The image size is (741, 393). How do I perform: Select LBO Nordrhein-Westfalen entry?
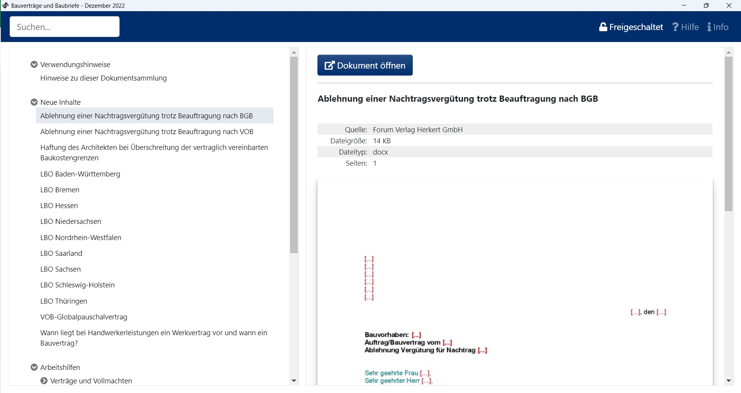point(81,238)
